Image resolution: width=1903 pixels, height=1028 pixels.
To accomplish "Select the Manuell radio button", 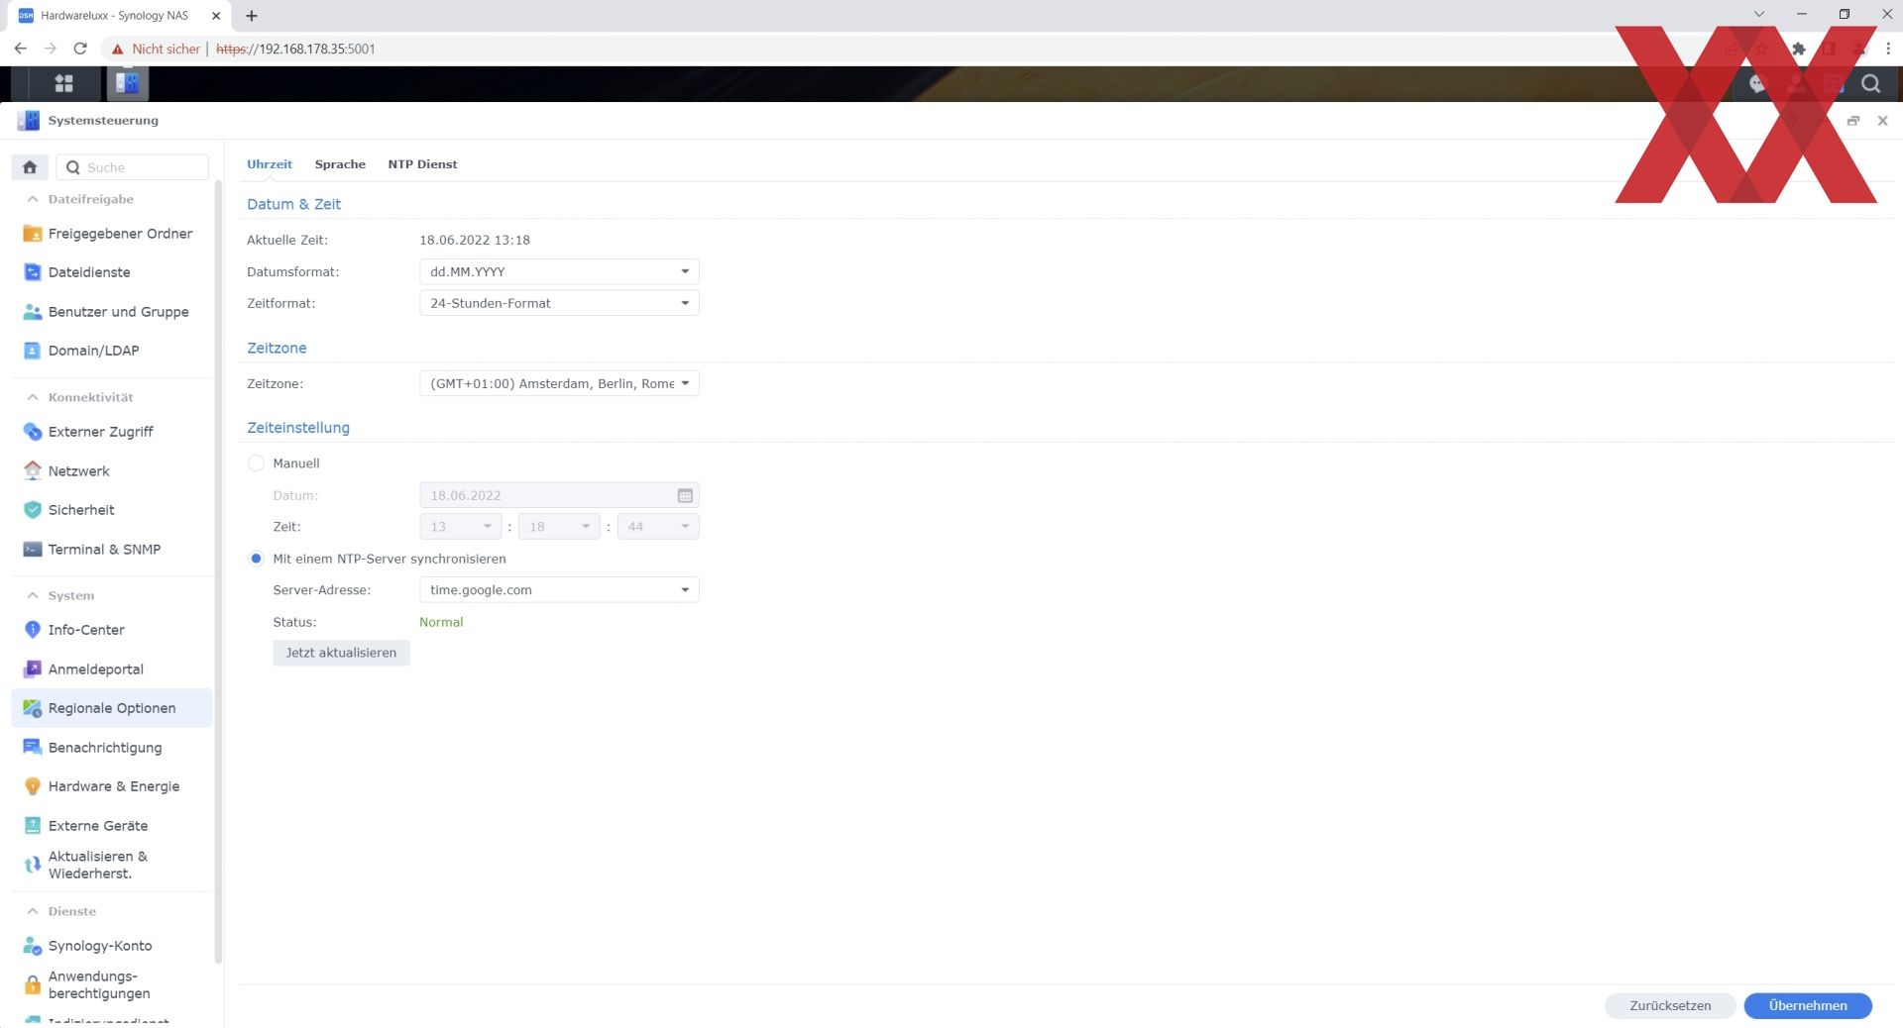I will point(256,463).
